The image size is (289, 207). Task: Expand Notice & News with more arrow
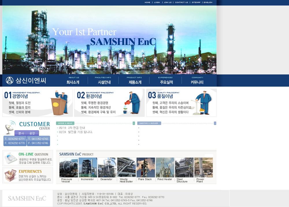click(134, 123)
